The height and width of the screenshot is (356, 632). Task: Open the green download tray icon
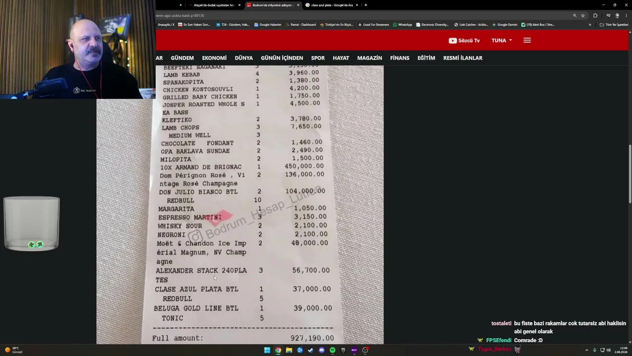click(594, 350)
